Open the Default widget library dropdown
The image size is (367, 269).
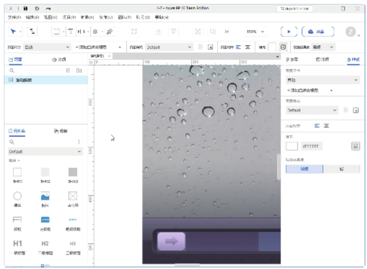pyautogui.click(x=45, y=152)
